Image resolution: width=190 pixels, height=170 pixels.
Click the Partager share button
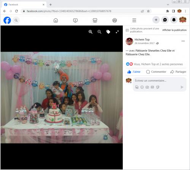[x=178, y=72]
